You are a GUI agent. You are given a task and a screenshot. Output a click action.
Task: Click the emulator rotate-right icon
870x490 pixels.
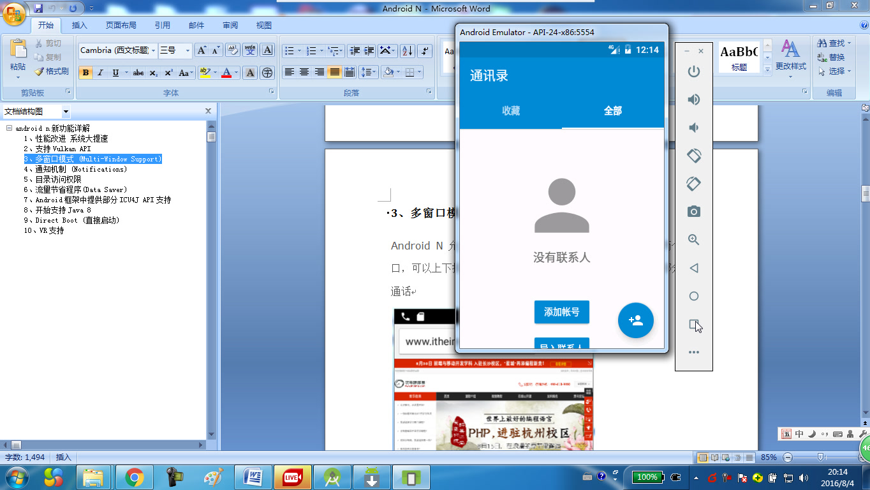pyautogui.click(x=694, y=184)
